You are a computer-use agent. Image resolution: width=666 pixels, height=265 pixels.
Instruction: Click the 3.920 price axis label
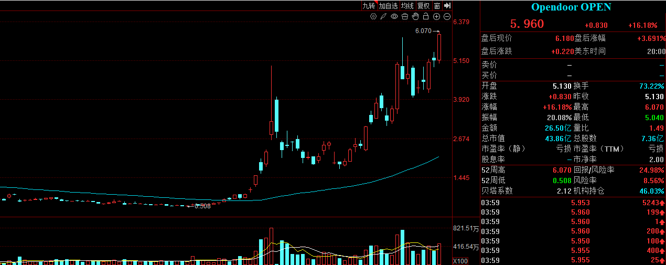coord(461,100)
